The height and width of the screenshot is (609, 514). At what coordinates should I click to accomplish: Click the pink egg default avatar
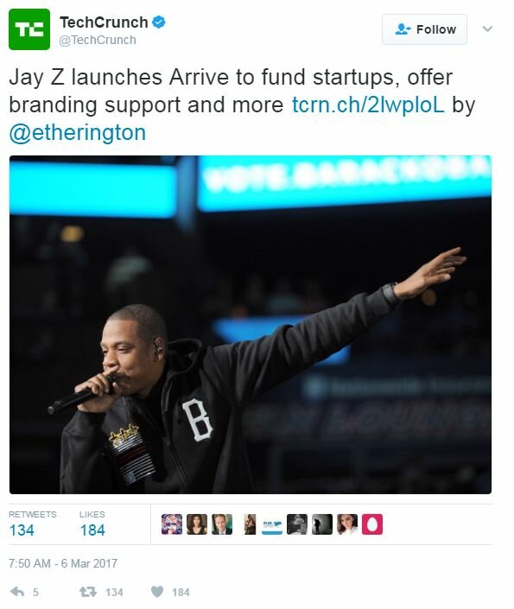372,524
